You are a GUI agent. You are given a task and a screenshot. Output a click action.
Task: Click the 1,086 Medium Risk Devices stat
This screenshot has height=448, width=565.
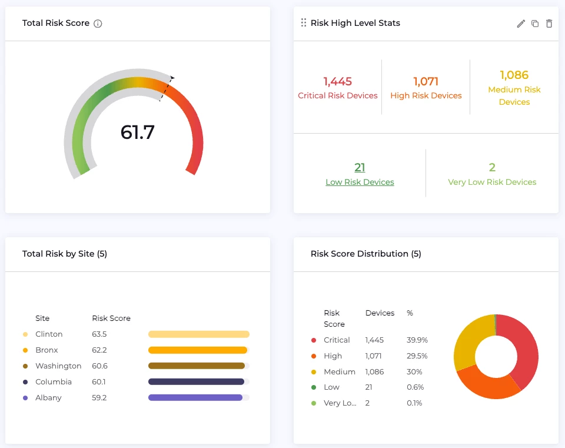click(x=514, y=75)
